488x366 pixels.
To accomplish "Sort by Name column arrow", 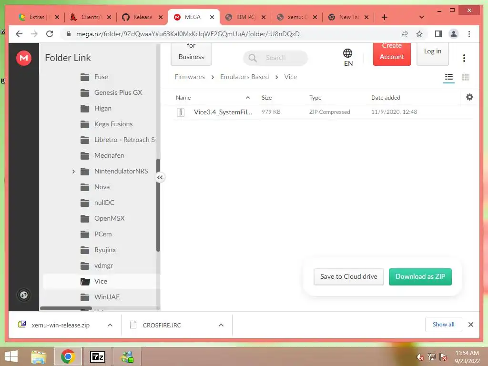I will coord(248,98).
